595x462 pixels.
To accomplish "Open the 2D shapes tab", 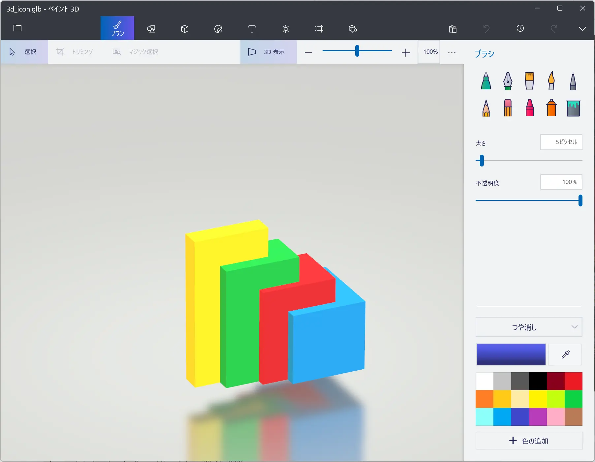I will pos(151,29).
